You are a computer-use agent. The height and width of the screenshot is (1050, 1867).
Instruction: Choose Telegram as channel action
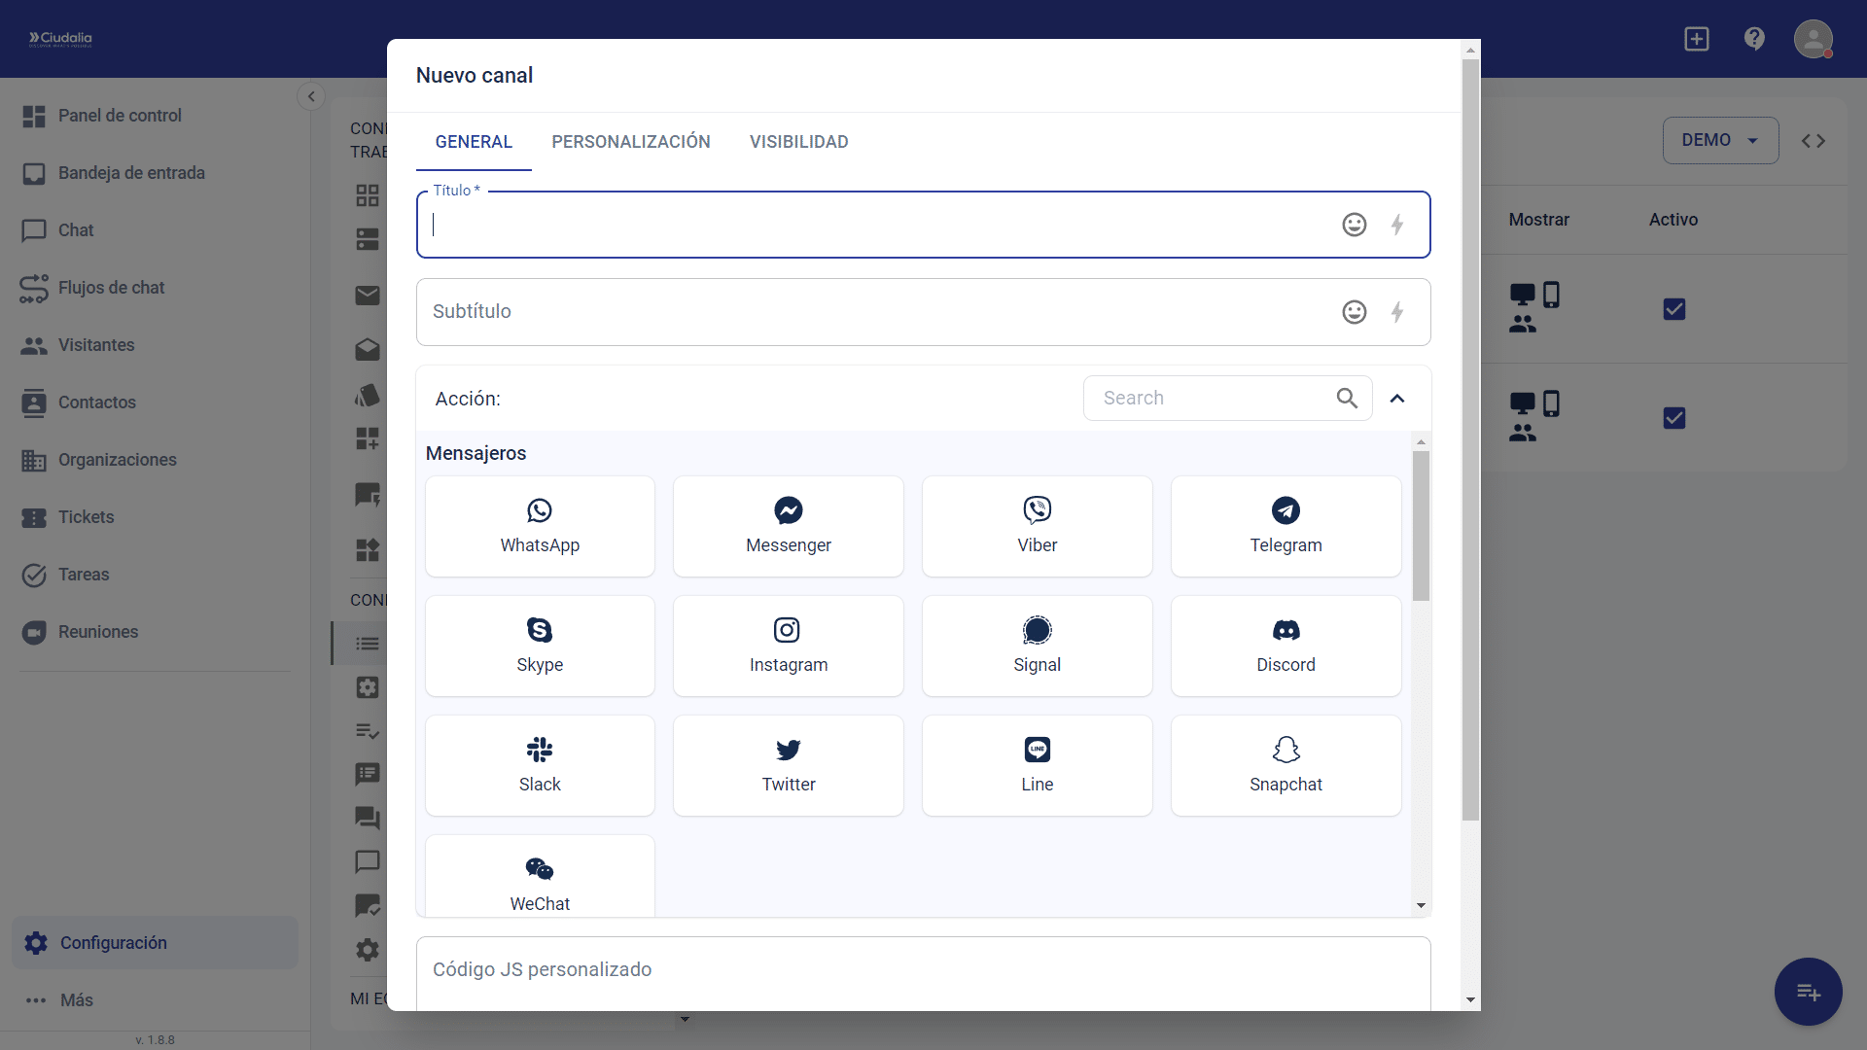click(x=1286, y=526)
